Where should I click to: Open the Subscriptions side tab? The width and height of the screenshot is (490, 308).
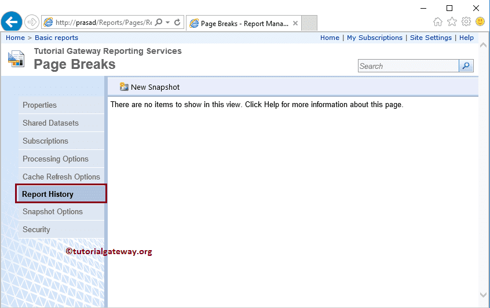(x=61, y=141)
